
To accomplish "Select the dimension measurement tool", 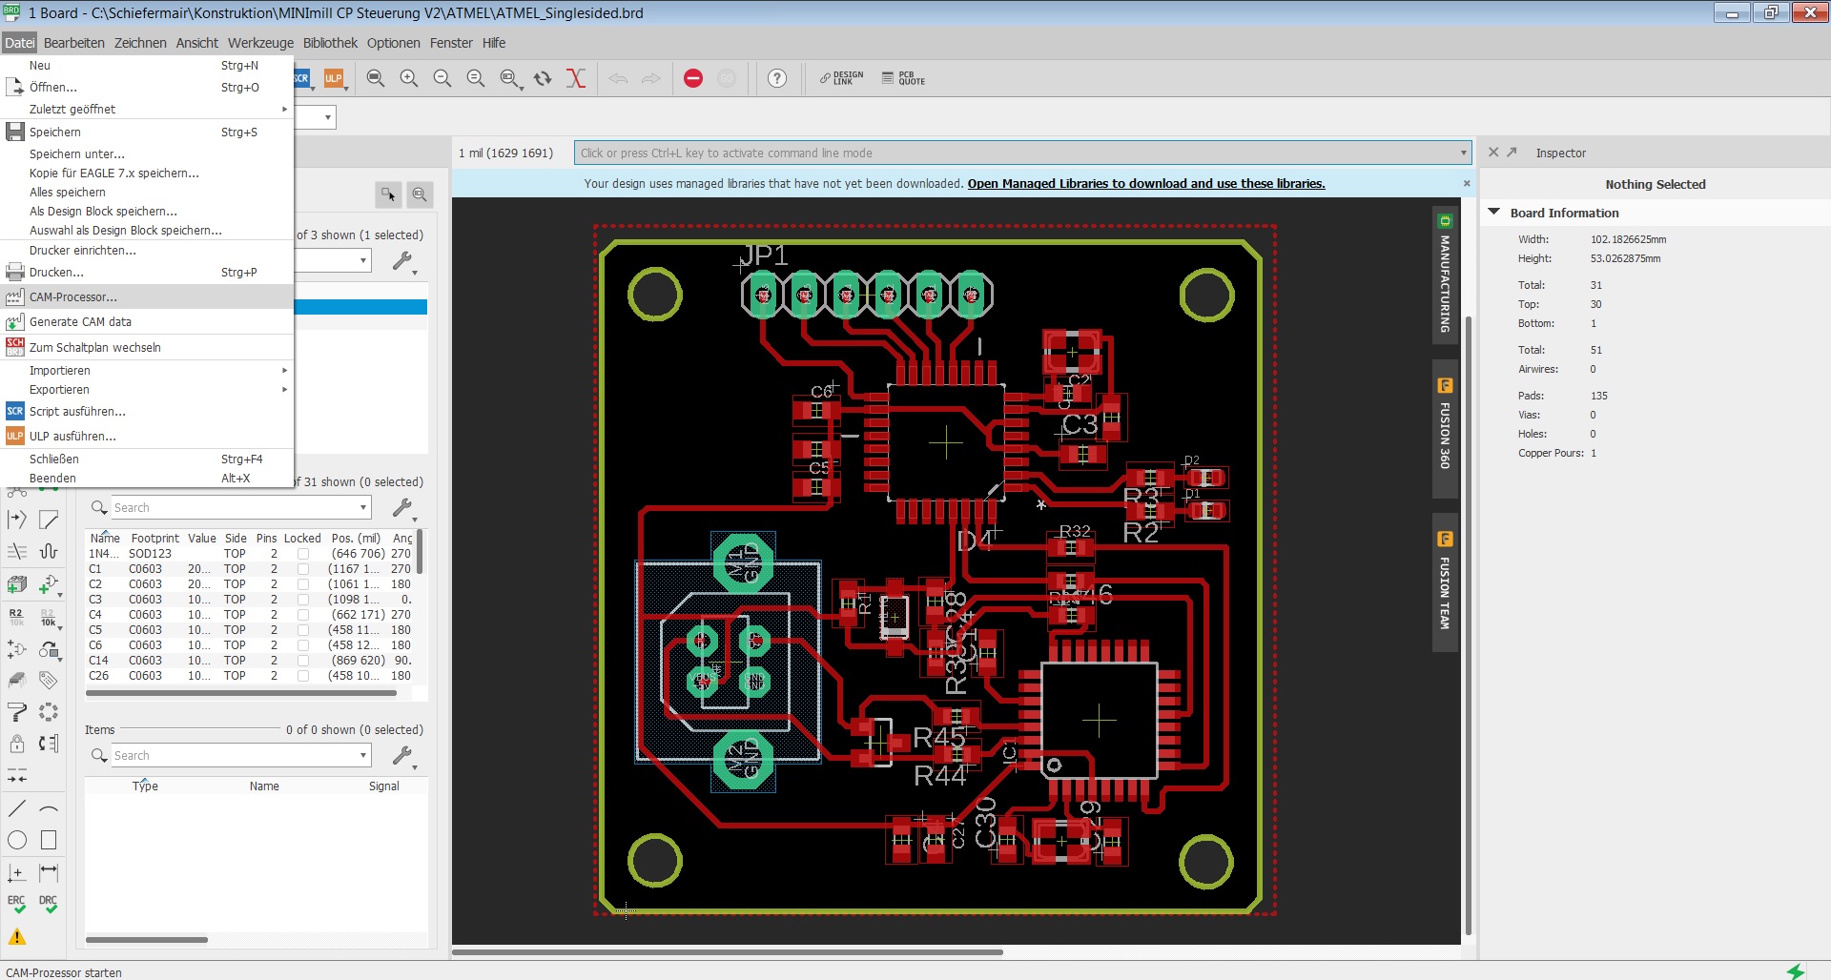I will [49, 872].
